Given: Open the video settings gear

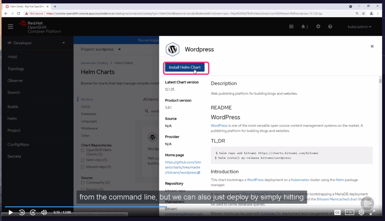Looking at the screenshot, I should [361, 212].
